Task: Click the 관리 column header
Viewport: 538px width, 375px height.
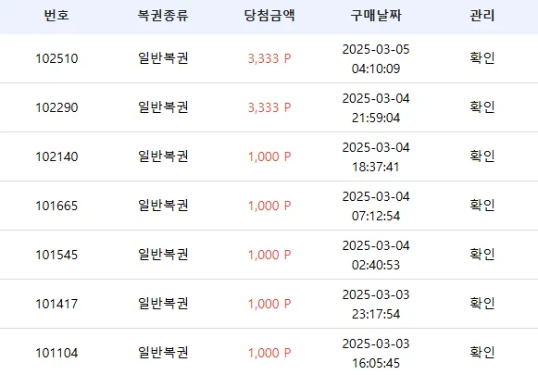Action: (482, 16)
